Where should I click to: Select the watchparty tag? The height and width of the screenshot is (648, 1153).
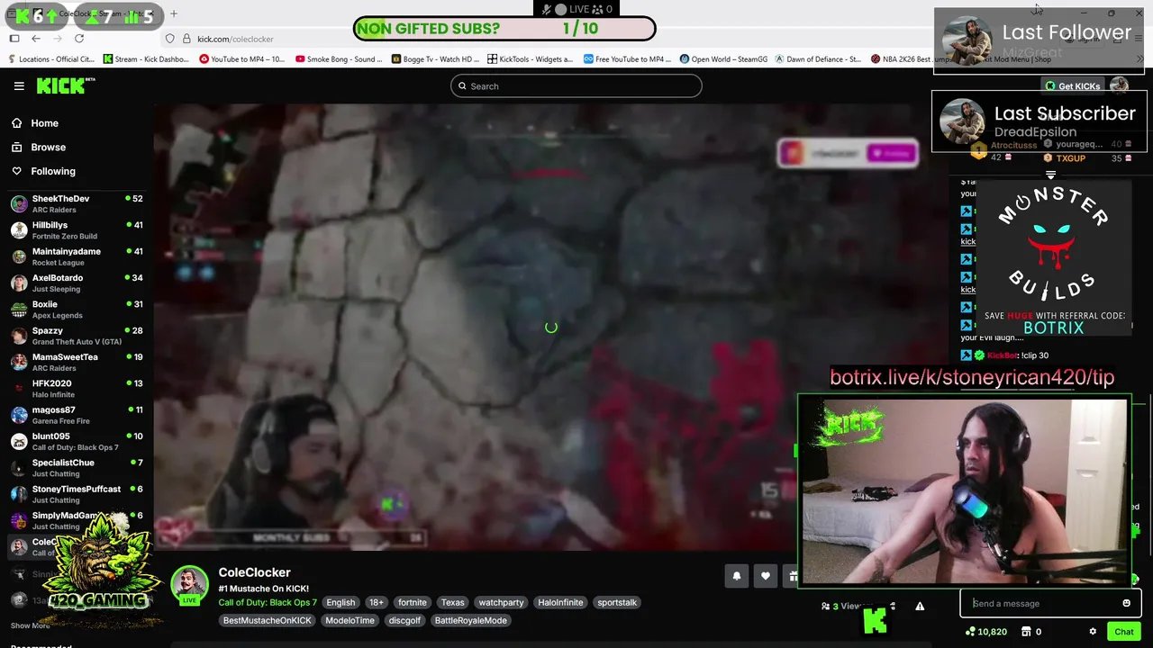click(x=501, y=602)
